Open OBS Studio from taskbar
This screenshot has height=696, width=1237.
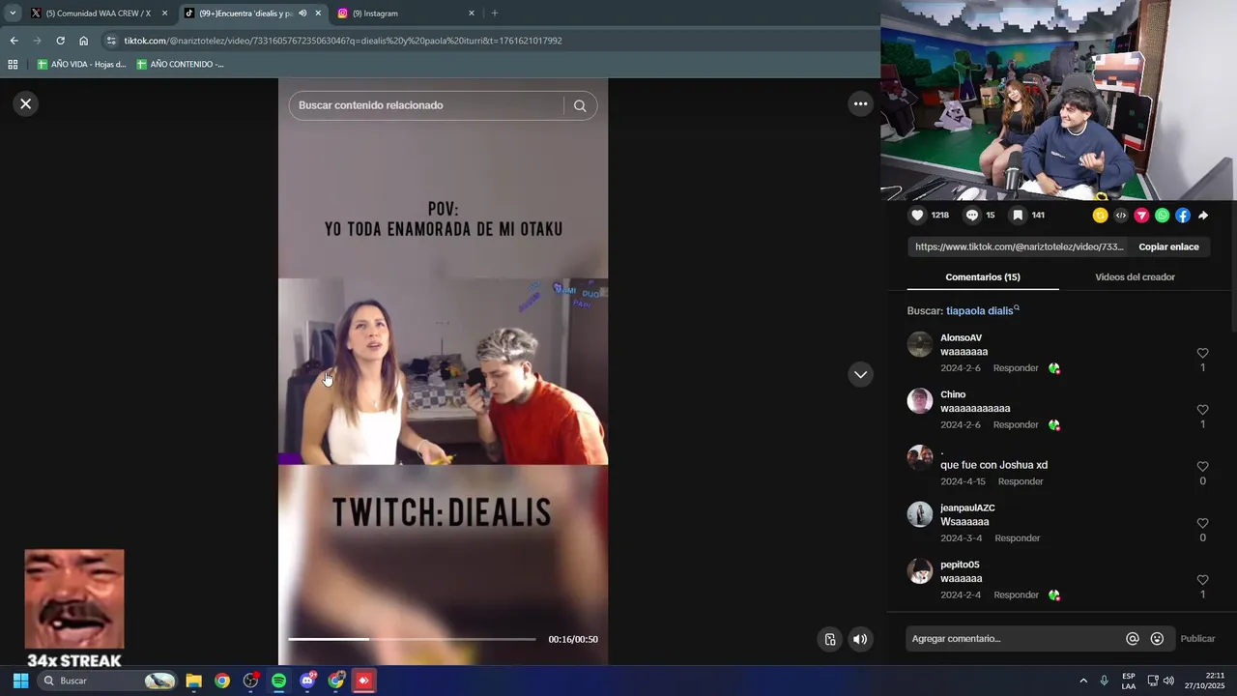251,681
